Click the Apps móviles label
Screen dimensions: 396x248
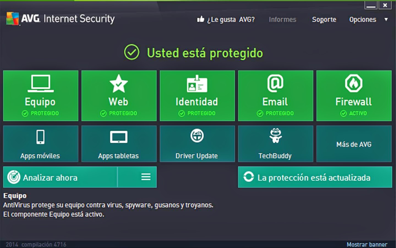coord(40,156)
